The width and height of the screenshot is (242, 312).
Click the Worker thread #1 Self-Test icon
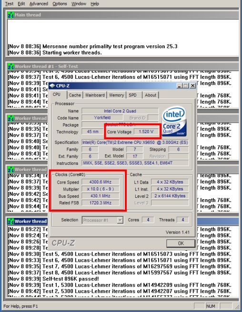click(10, 66)
